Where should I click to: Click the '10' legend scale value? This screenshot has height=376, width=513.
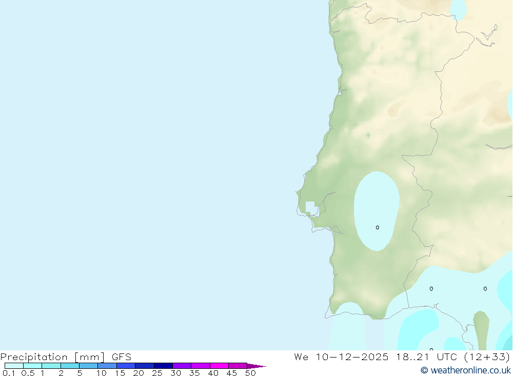pos(102,373)
